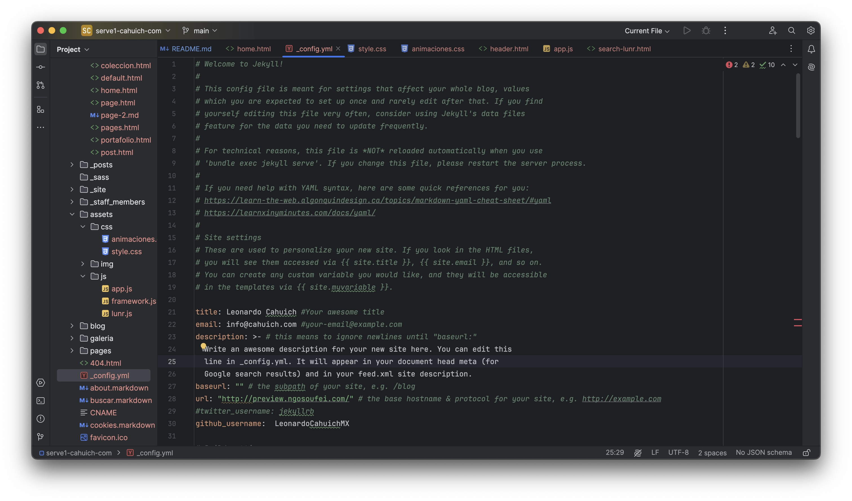Toggle highlighting level icon in status bar
The image size is (852, 501).
coord(638,453)
